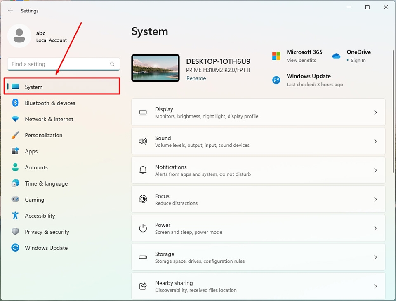
Task: Select System in the sidebar
Action: 62,86
